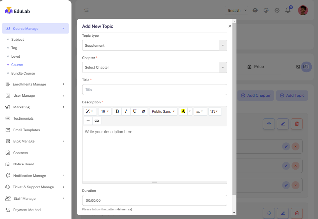The image size is (318, 219).
Task: Open the Topic type dropdown
Action: pos(154,45)
